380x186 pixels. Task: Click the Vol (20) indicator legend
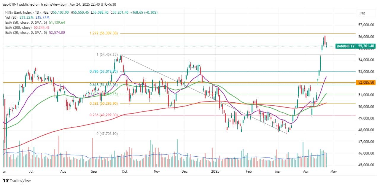click(11, 17)
